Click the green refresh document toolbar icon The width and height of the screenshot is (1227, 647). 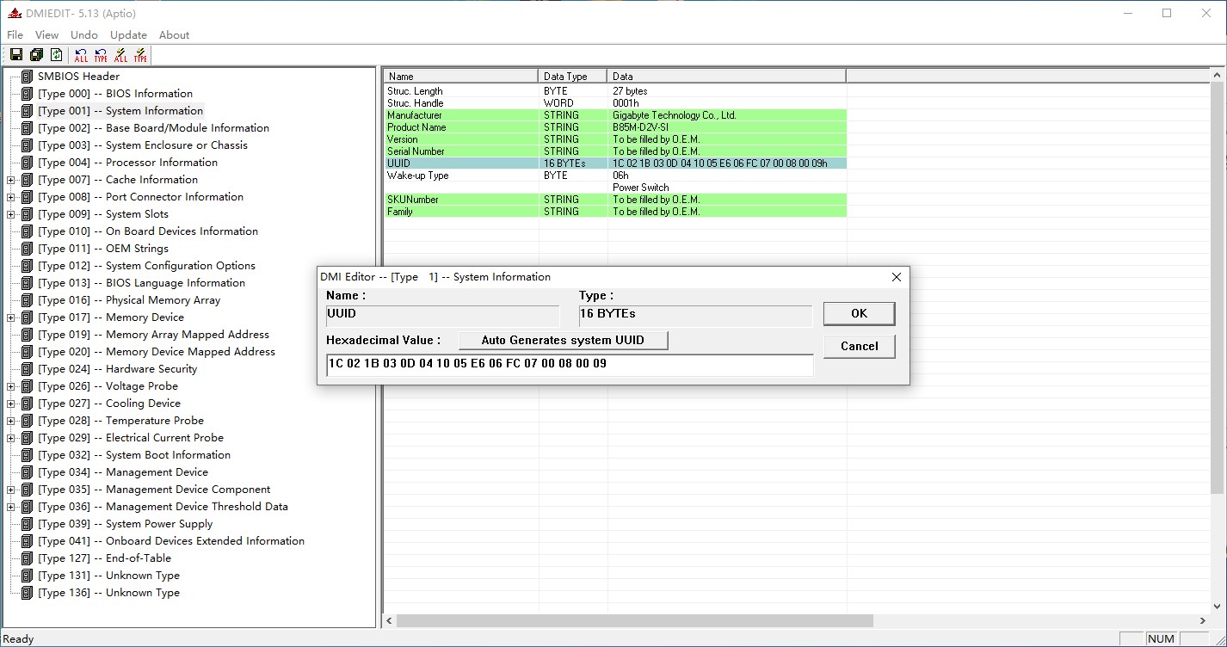pyautogui.click(x=56, y=55)
